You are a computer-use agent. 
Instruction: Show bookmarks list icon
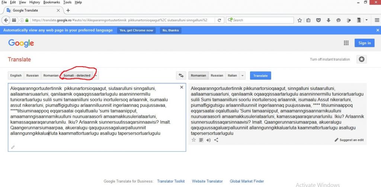click(308, 20)
